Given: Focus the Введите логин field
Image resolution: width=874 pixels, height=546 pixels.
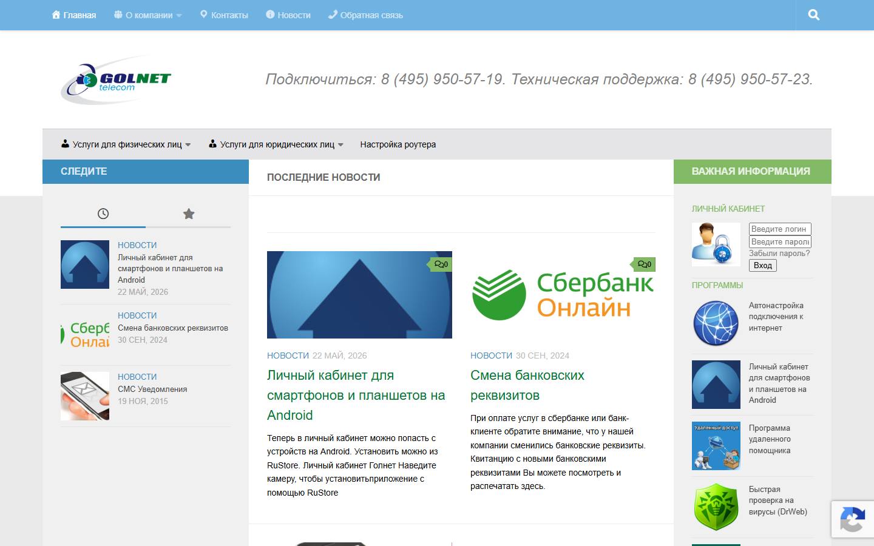Looking at the screenshot, I should (780, 229).
